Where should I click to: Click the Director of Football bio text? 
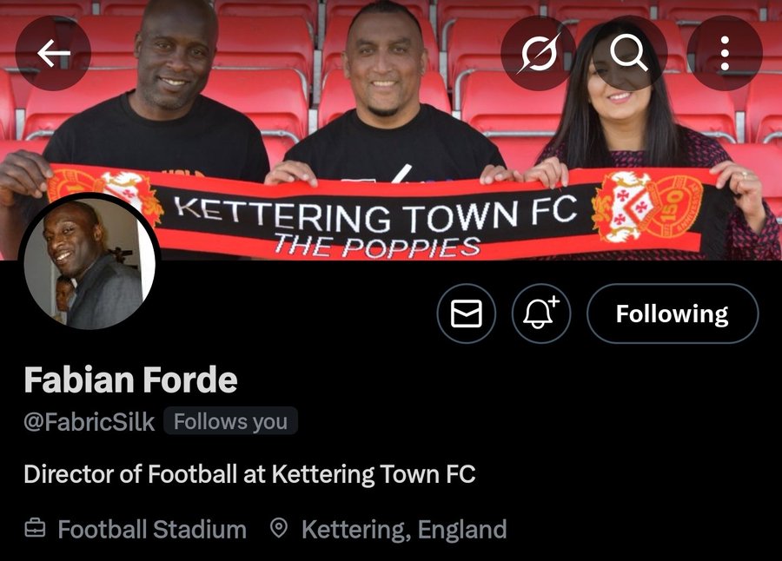(x=249, y=474)
